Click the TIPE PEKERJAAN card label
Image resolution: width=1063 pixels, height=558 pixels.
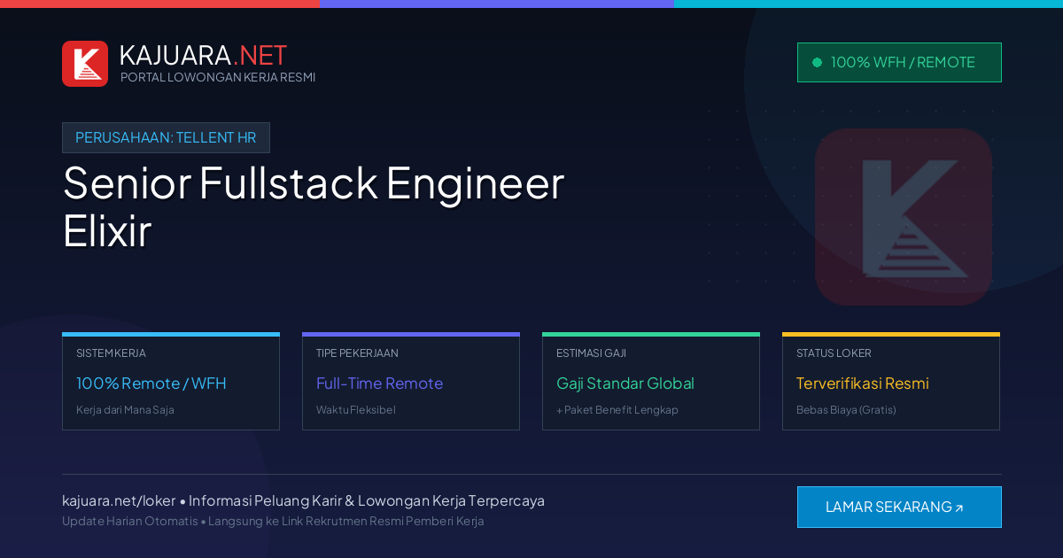pyautogui.click(x=357, y=353)
